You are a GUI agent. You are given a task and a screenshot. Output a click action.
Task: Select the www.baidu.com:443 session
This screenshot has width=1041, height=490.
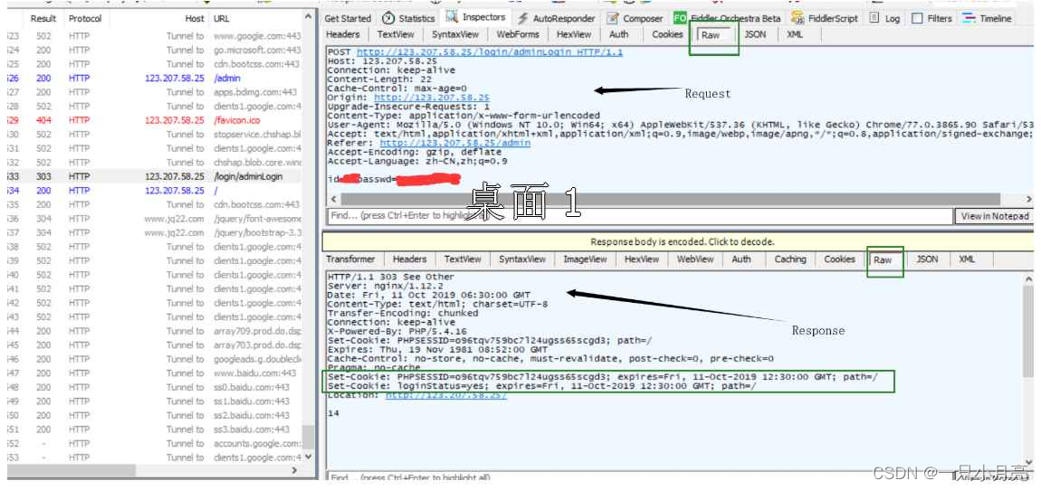click(155, 372)
